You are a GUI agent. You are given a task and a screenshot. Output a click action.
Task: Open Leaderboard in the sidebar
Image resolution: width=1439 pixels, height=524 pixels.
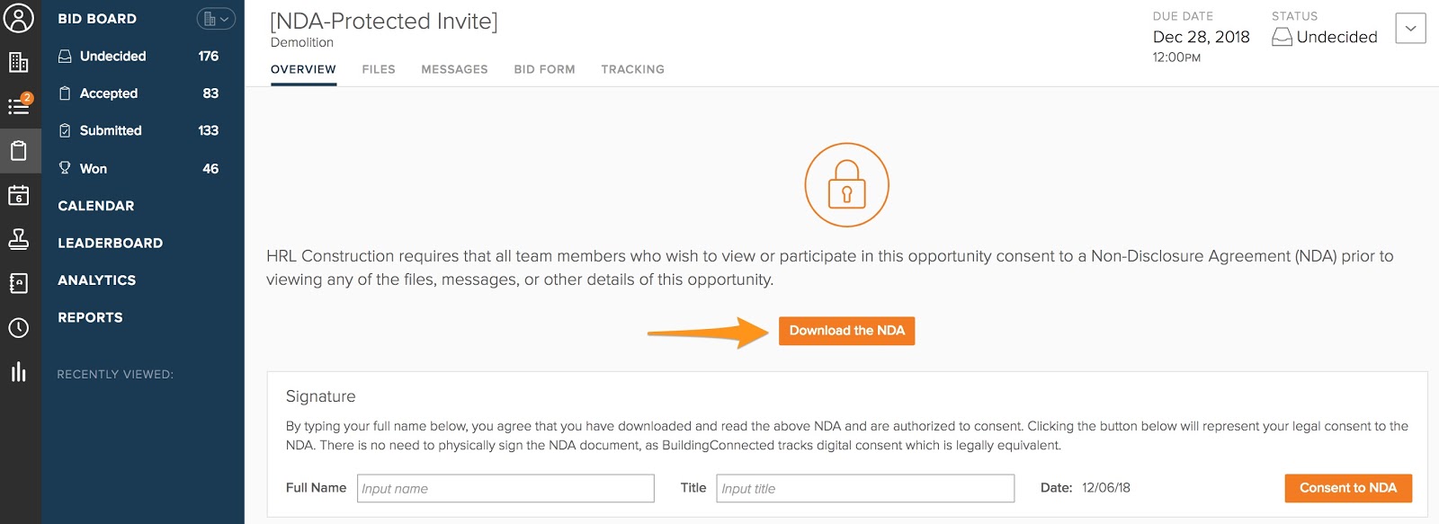110,243
